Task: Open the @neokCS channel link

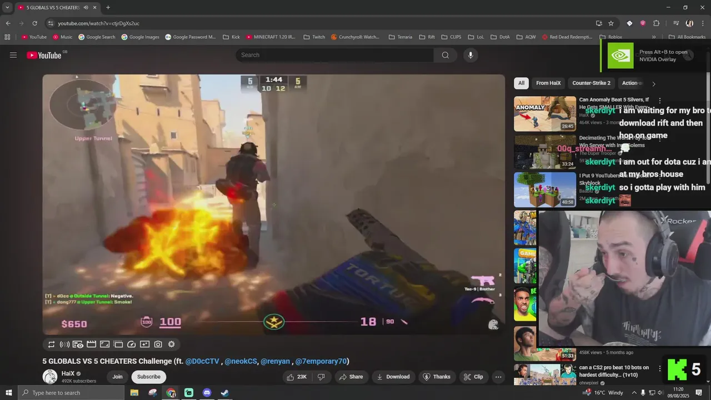Action: (x=241, y=361)
